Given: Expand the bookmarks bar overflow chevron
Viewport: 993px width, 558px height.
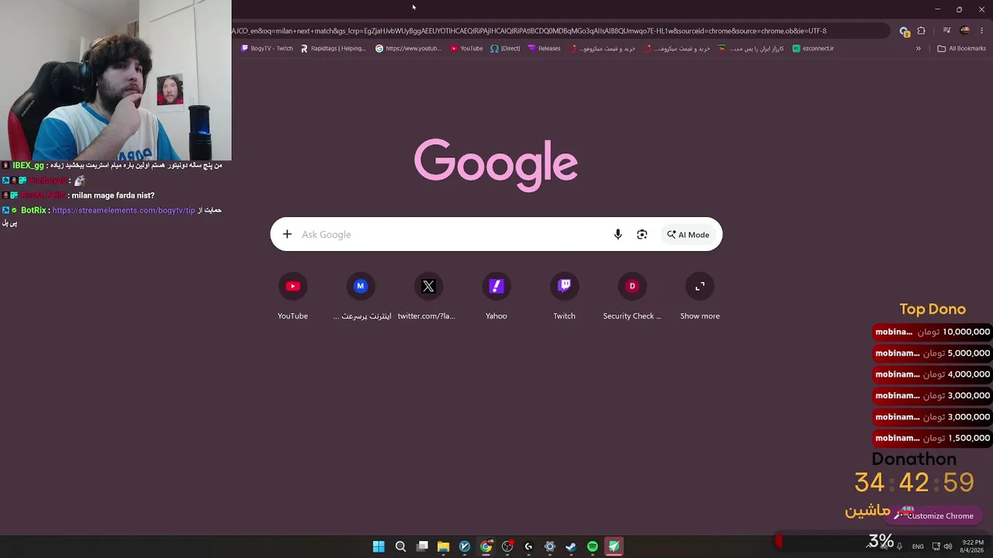Looking at the screenshot, I should [x=918, y=48].
